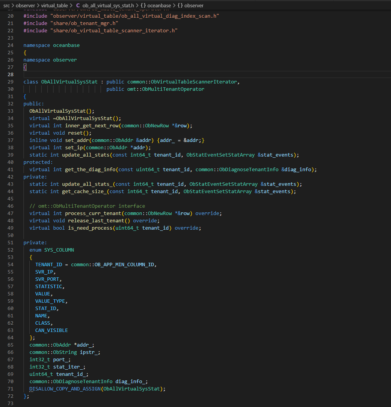The image size is (391, 407).
Task: Click 'release_last_tenant' function name
Action: [x=96, y=221]
